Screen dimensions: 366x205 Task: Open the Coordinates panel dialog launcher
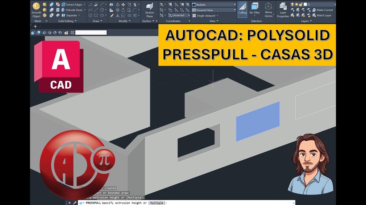pos(189,21)
